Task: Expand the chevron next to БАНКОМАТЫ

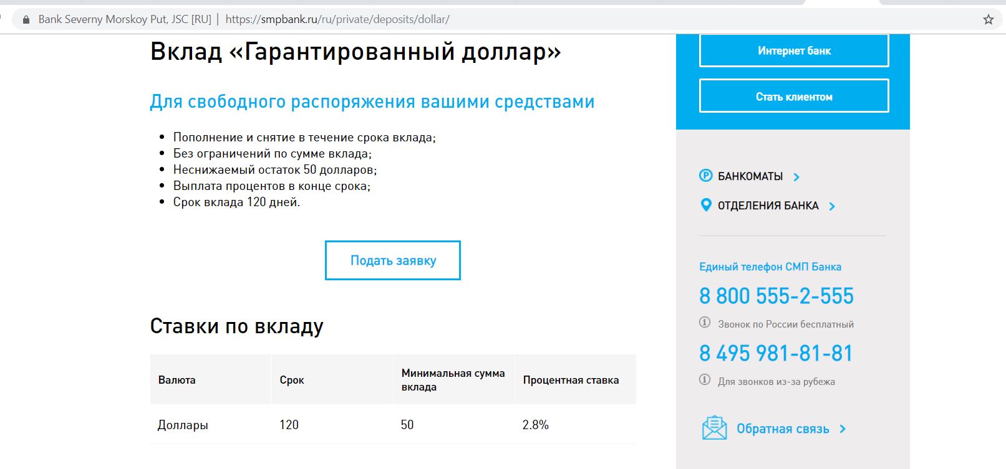Action: [796, 177]
